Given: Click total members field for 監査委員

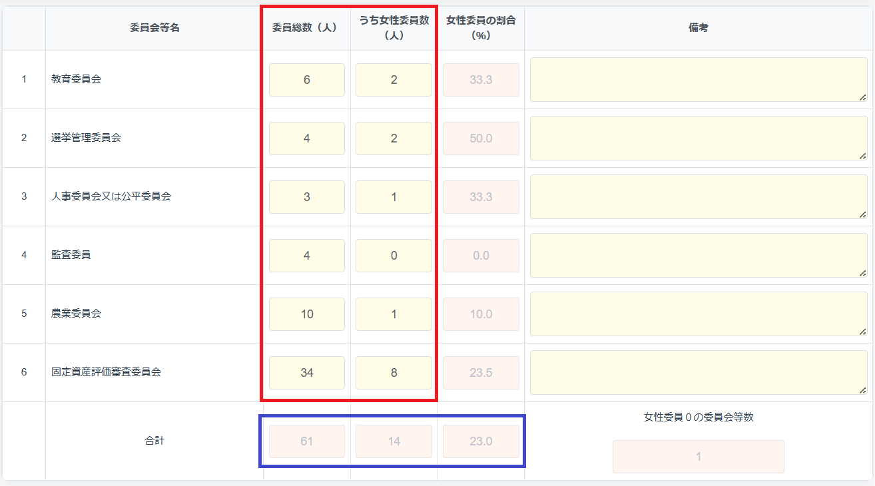Looking at the screenshot, I should coord(307,256).
